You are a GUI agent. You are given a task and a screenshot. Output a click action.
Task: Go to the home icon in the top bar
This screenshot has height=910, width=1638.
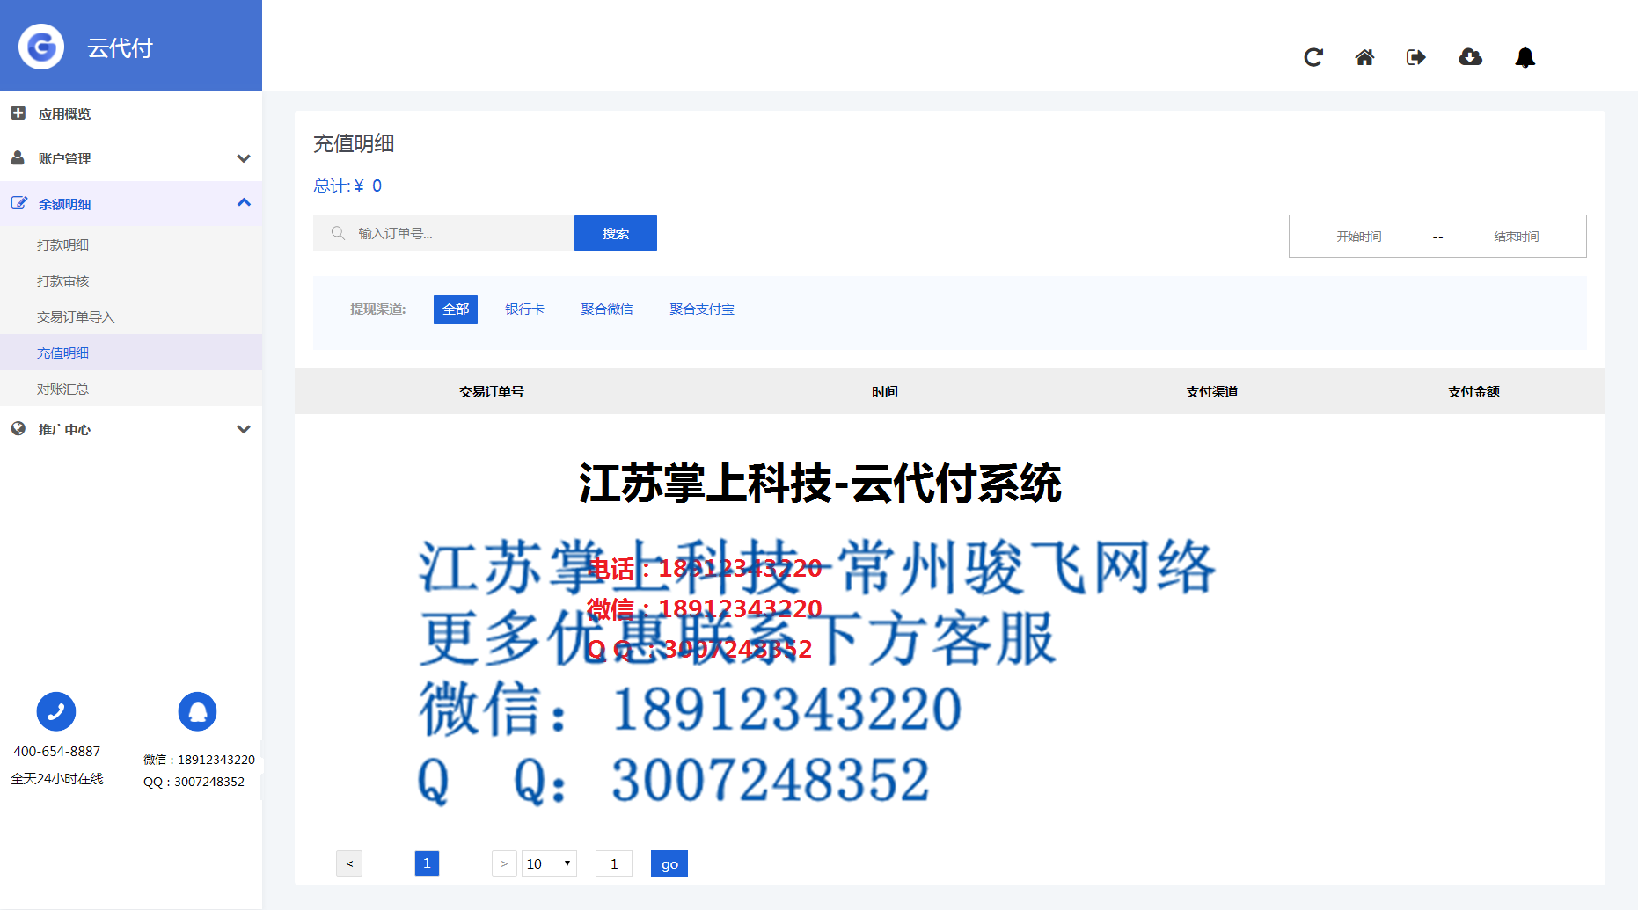pos(1364,57)
